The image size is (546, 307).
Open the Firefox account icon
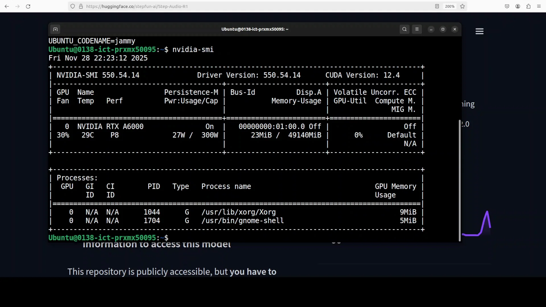[x=518, y=6]
